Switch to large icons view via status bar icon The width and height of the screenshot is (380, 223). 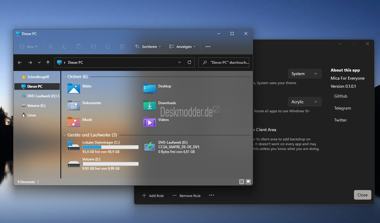click(x=248, y=182)
